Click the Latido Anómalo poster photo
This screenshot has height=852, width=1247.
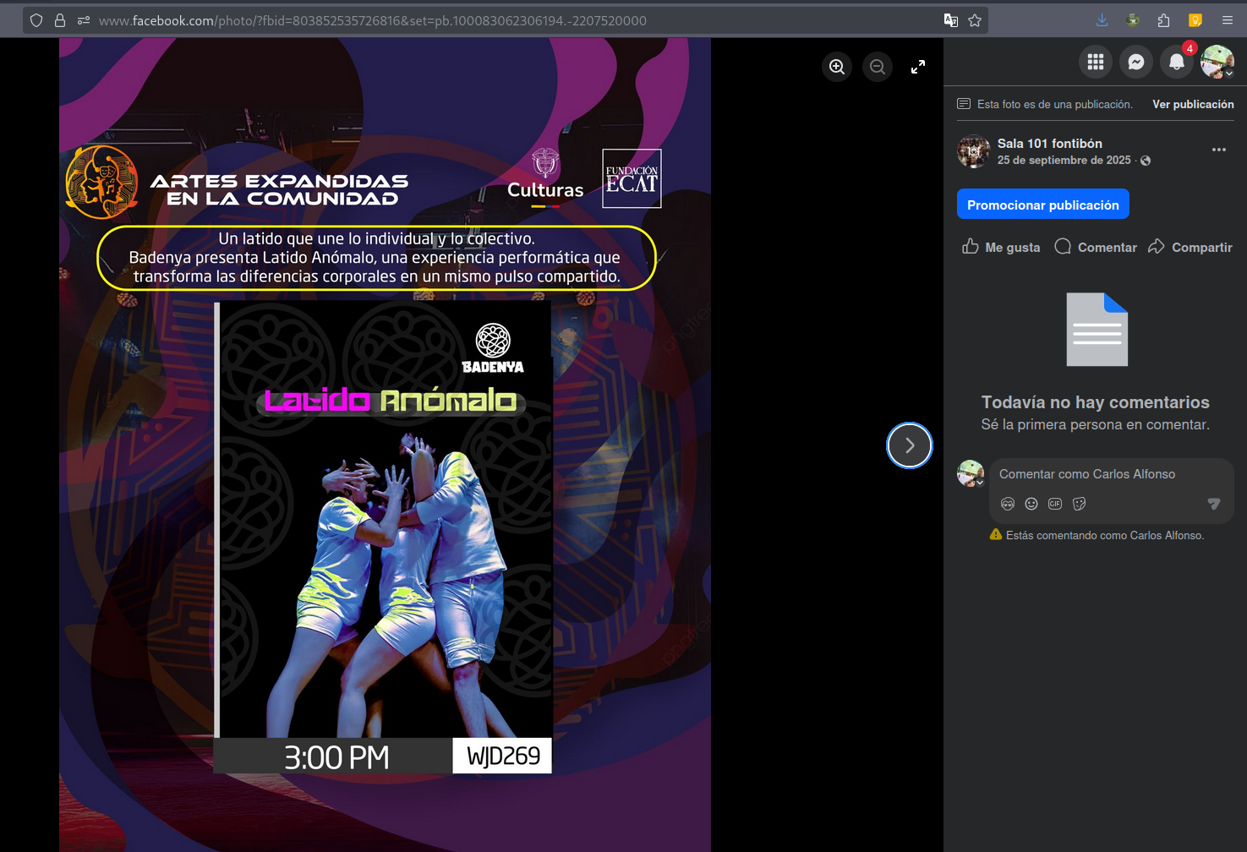[385, 445]
